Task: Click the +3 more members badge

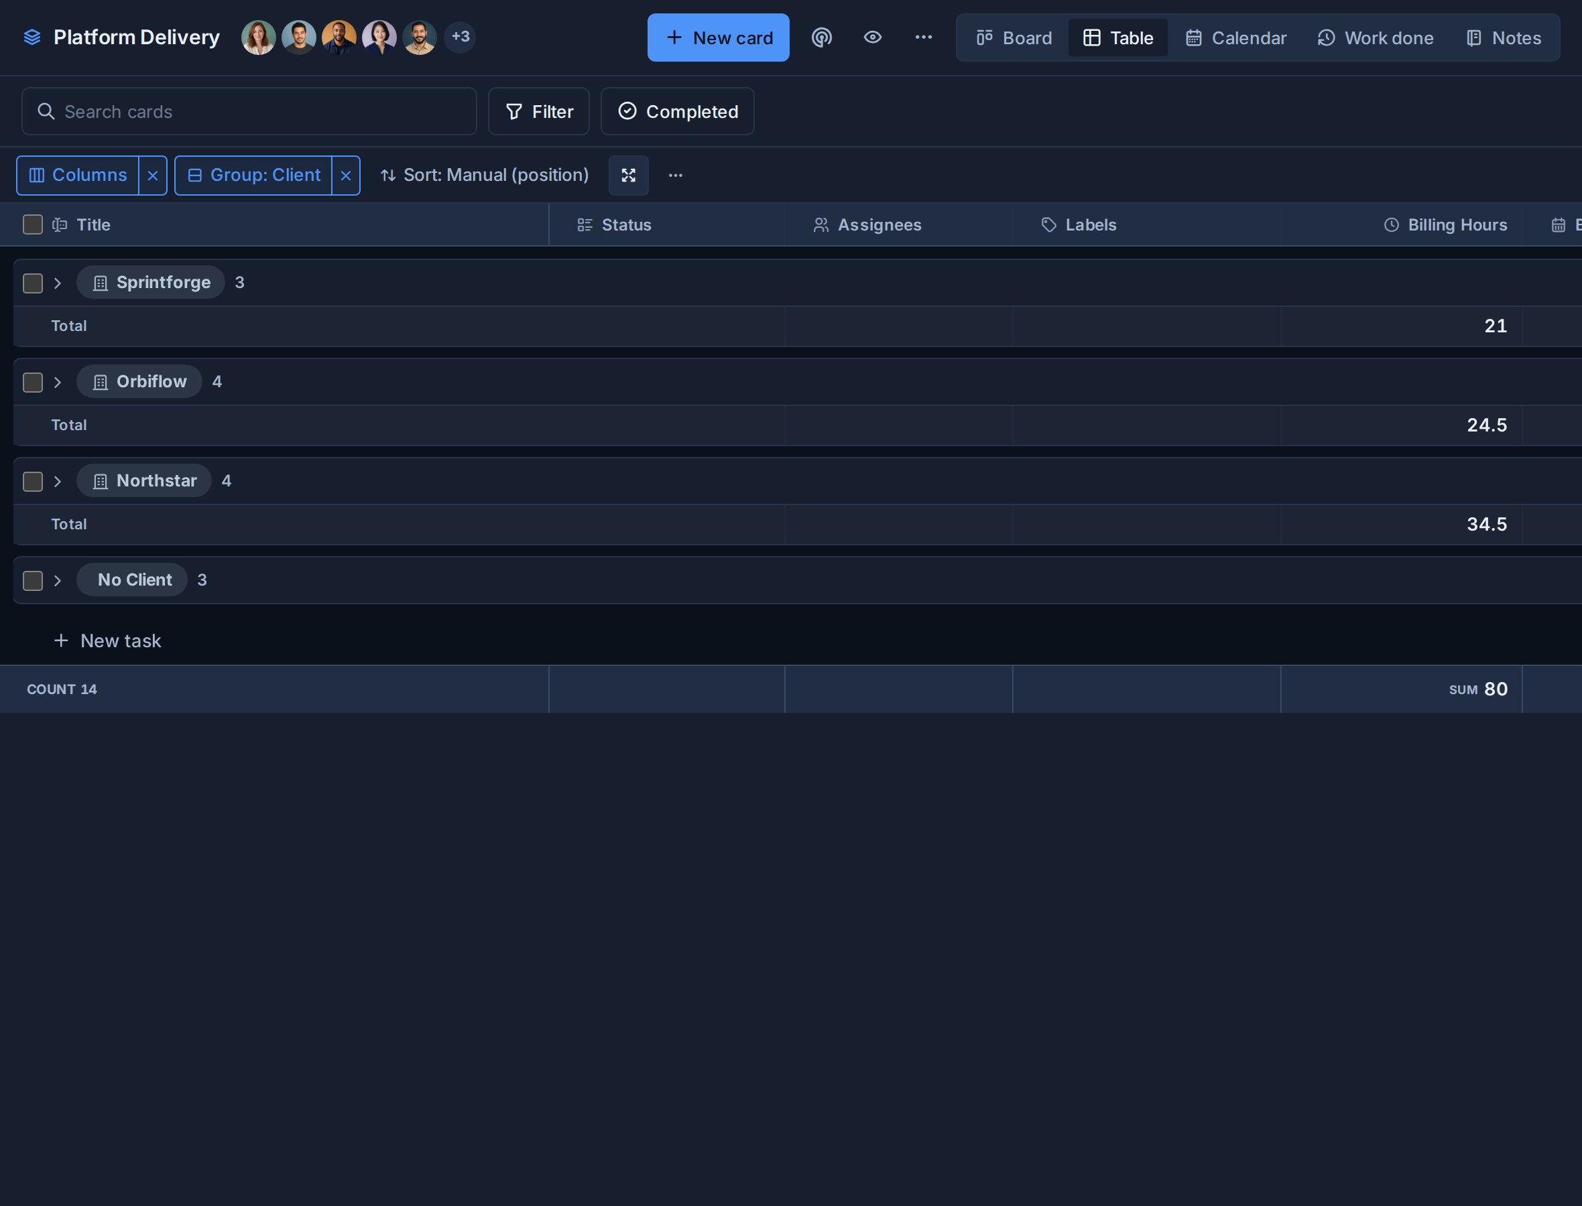Action: (461, 37)
